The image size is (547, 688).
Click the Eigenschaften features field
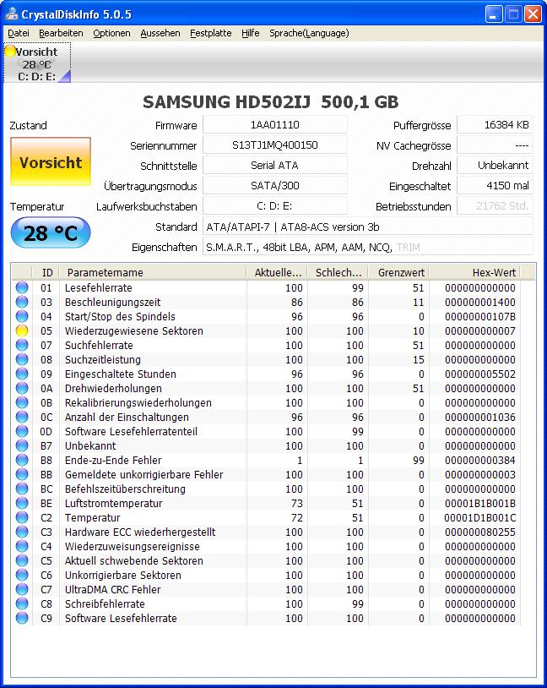pos(368,247)
